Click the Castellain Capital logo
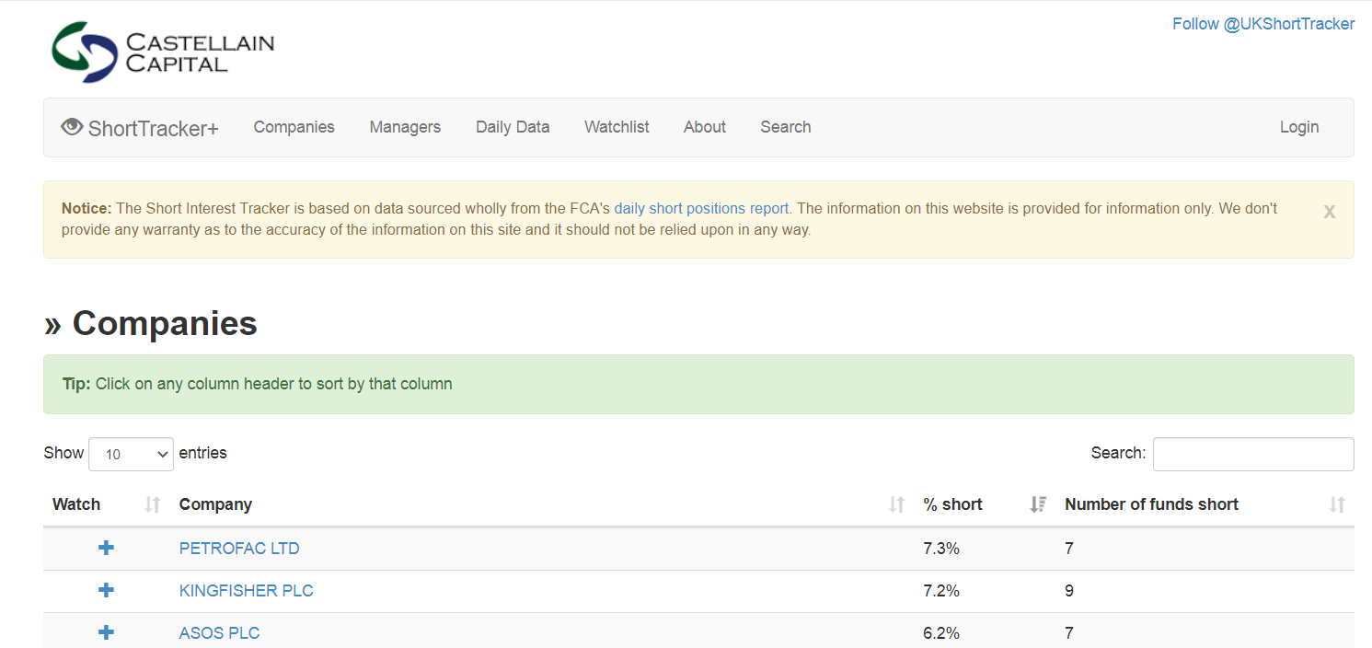 [163, 52]
